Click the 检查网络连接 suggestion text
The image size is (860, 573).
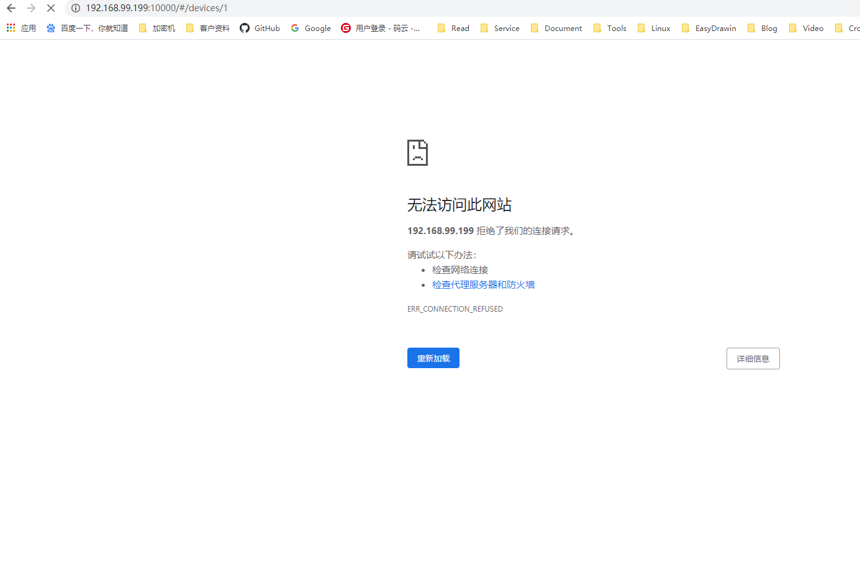tap(460, 270)
